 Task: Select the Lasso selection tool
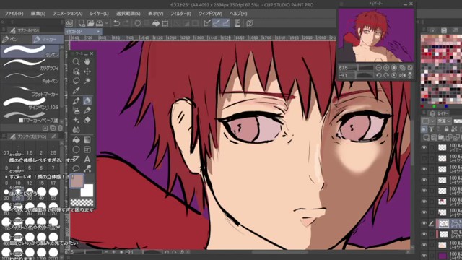coord(76,81)
